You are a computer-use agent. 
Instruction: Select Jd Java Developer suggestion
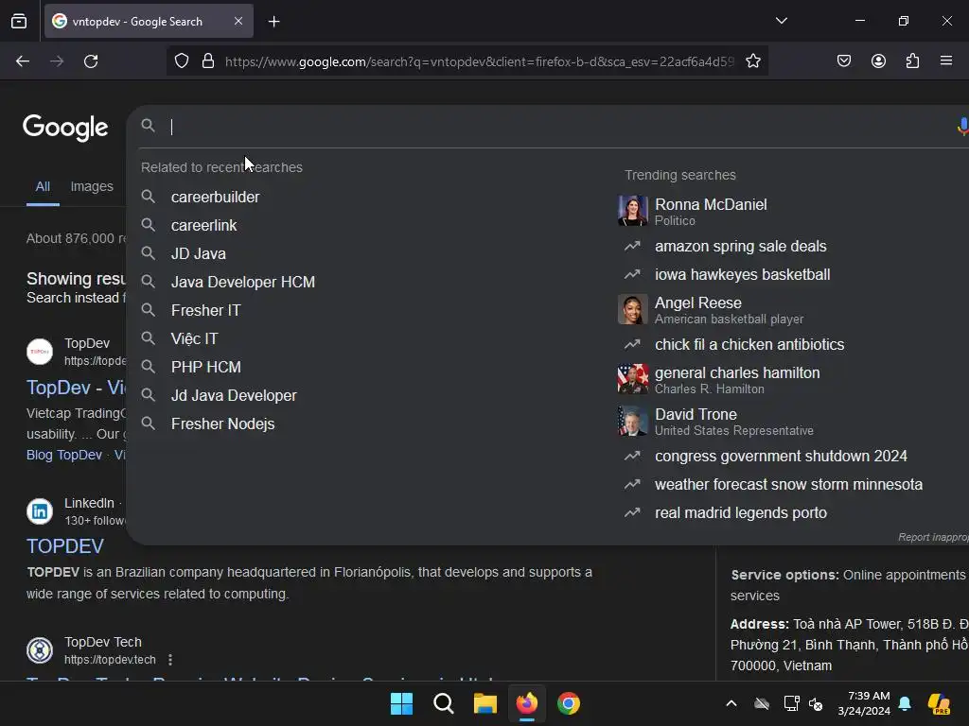pyautogui.click(x=234, y=396)
